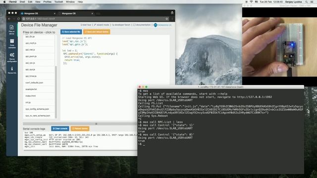Select api_mqtt.js in file list
The width and height of the screenshot is (317, 178).
tap(39, 43)
